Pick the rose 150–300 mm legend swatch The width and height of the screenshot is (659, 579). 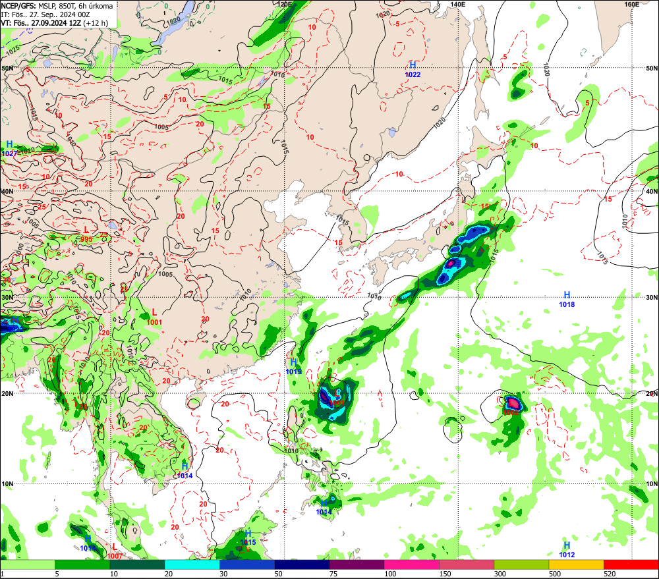pos(467,565)
